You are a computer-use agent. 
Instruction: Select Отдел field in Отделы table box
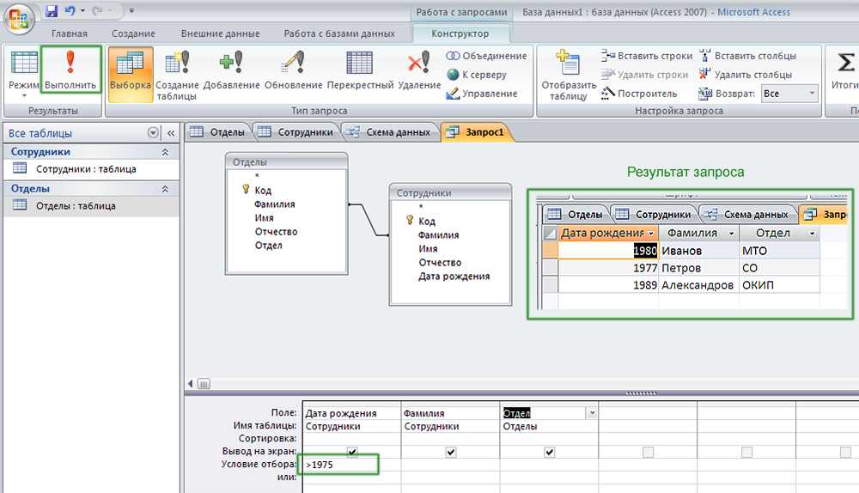(268, 246)
